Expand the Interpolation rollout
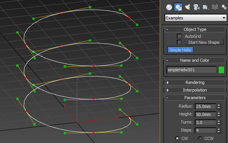Viewport: 228px width, 143px height. (195, 90)
